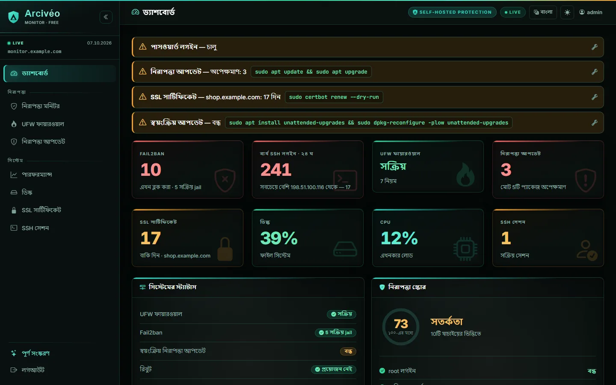Click the 'sudo apt update && sudo apt upgrade' command

click(311, 72)
